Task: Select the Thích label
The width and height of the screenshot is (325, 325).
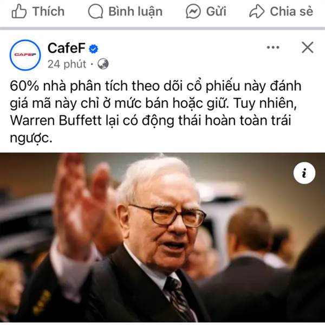Action: click(x=49, y=11)
